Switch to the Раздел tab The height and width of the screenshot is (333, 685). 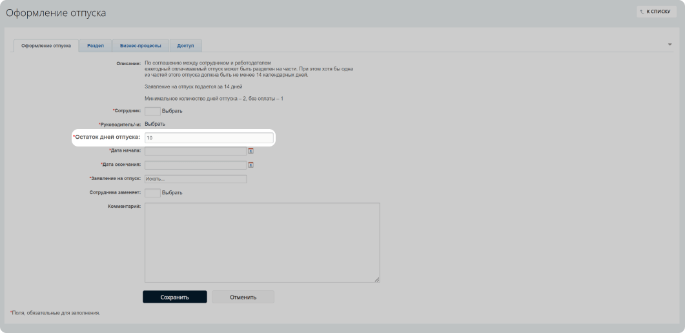[x=96, y=46]
